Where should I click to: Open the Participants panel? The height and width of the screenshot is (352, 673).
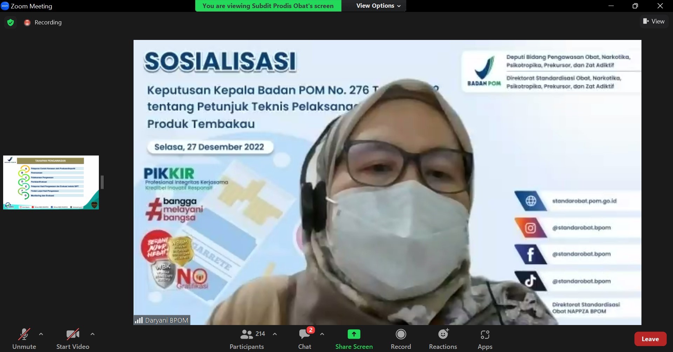247,339
